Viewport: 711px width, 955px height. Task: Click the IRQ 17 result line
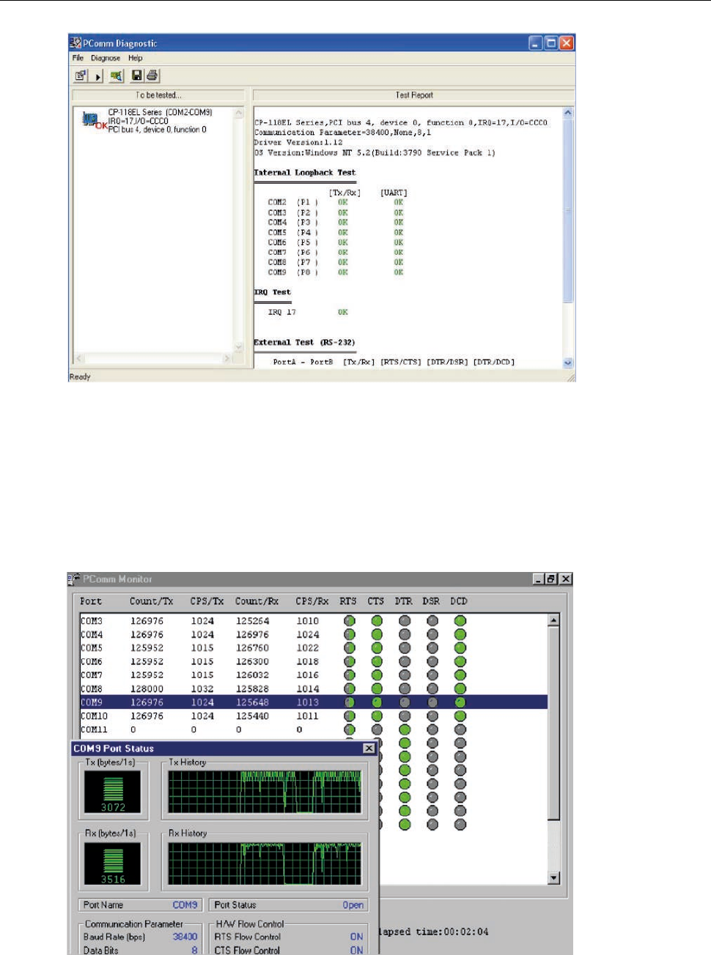click(x=308, y=312)
